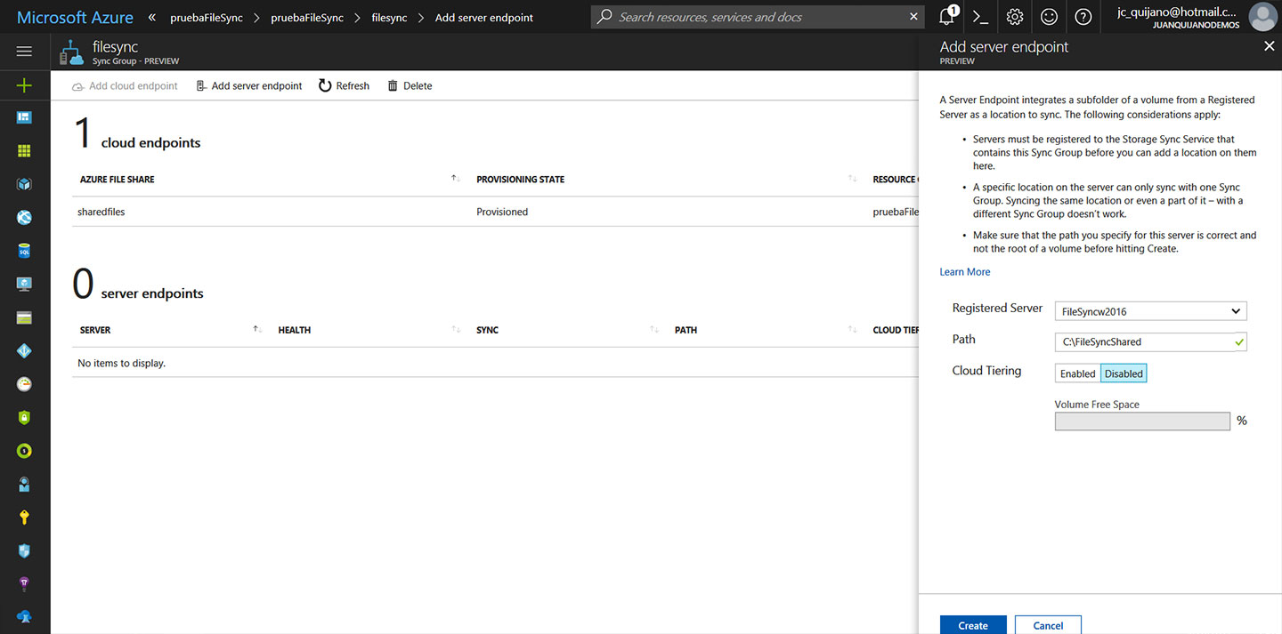Enable Cloud Tiering option
This screenshot has height=634, width=1282.
tap(1077, 373)
